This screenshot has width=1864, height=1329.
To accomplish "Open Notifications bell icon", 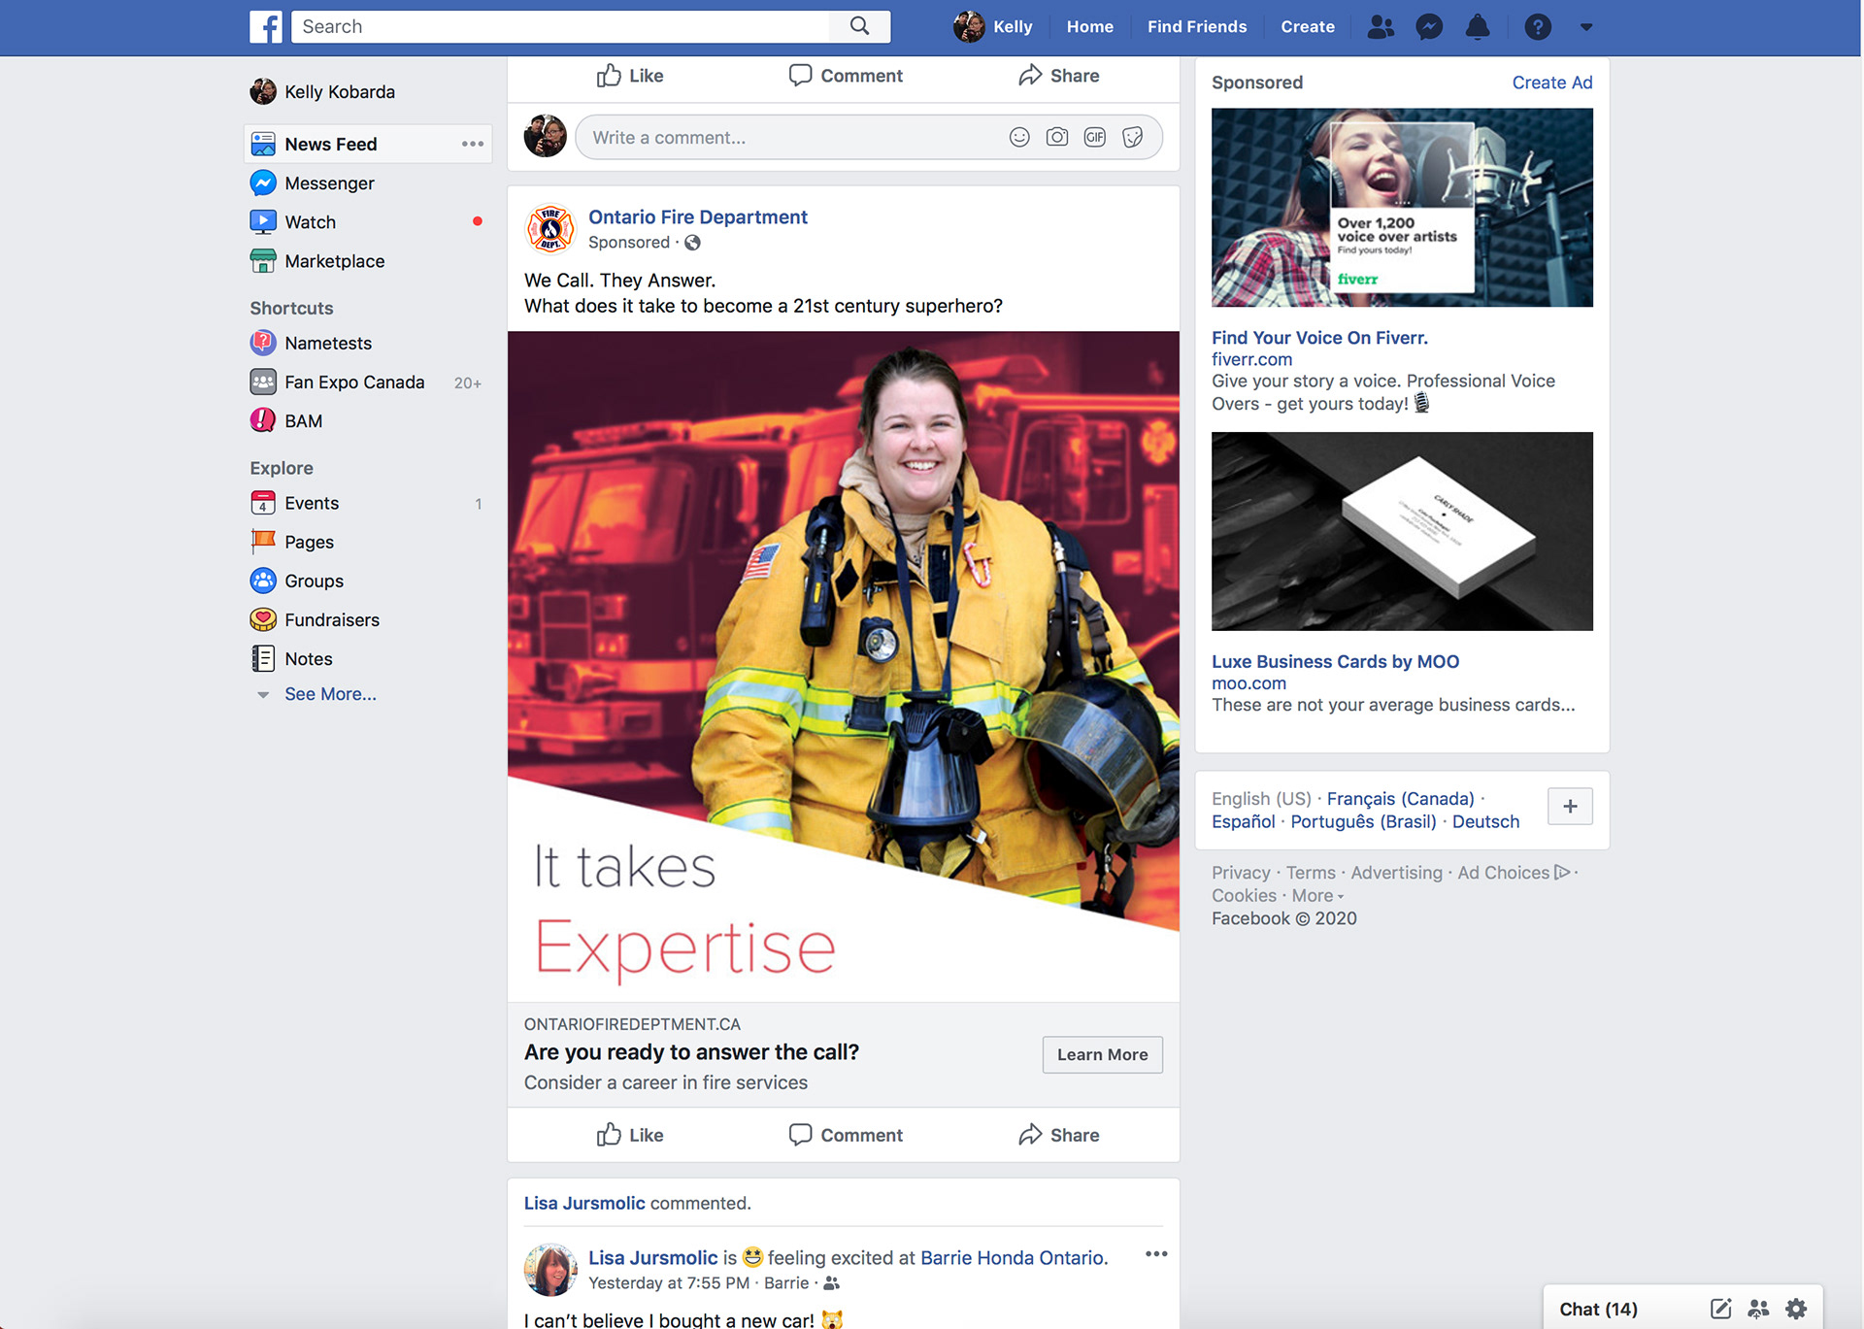I will [1478, 27].
